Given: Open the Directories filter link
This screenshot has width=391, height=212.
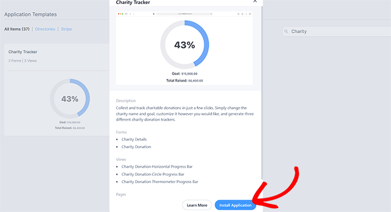Looking at the screenshot, I should pos(45,29).
